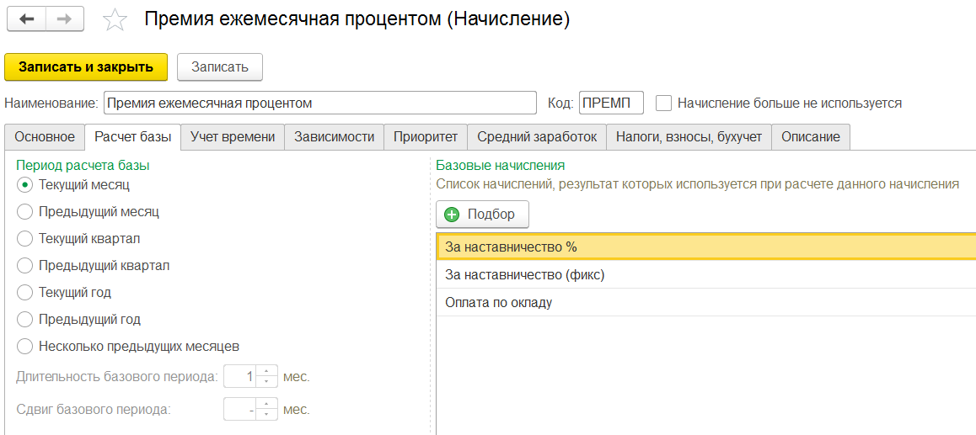Screen dimensions: 976x435
Task: Increase the 'Длительность базового периода' value
Action: 267,371
